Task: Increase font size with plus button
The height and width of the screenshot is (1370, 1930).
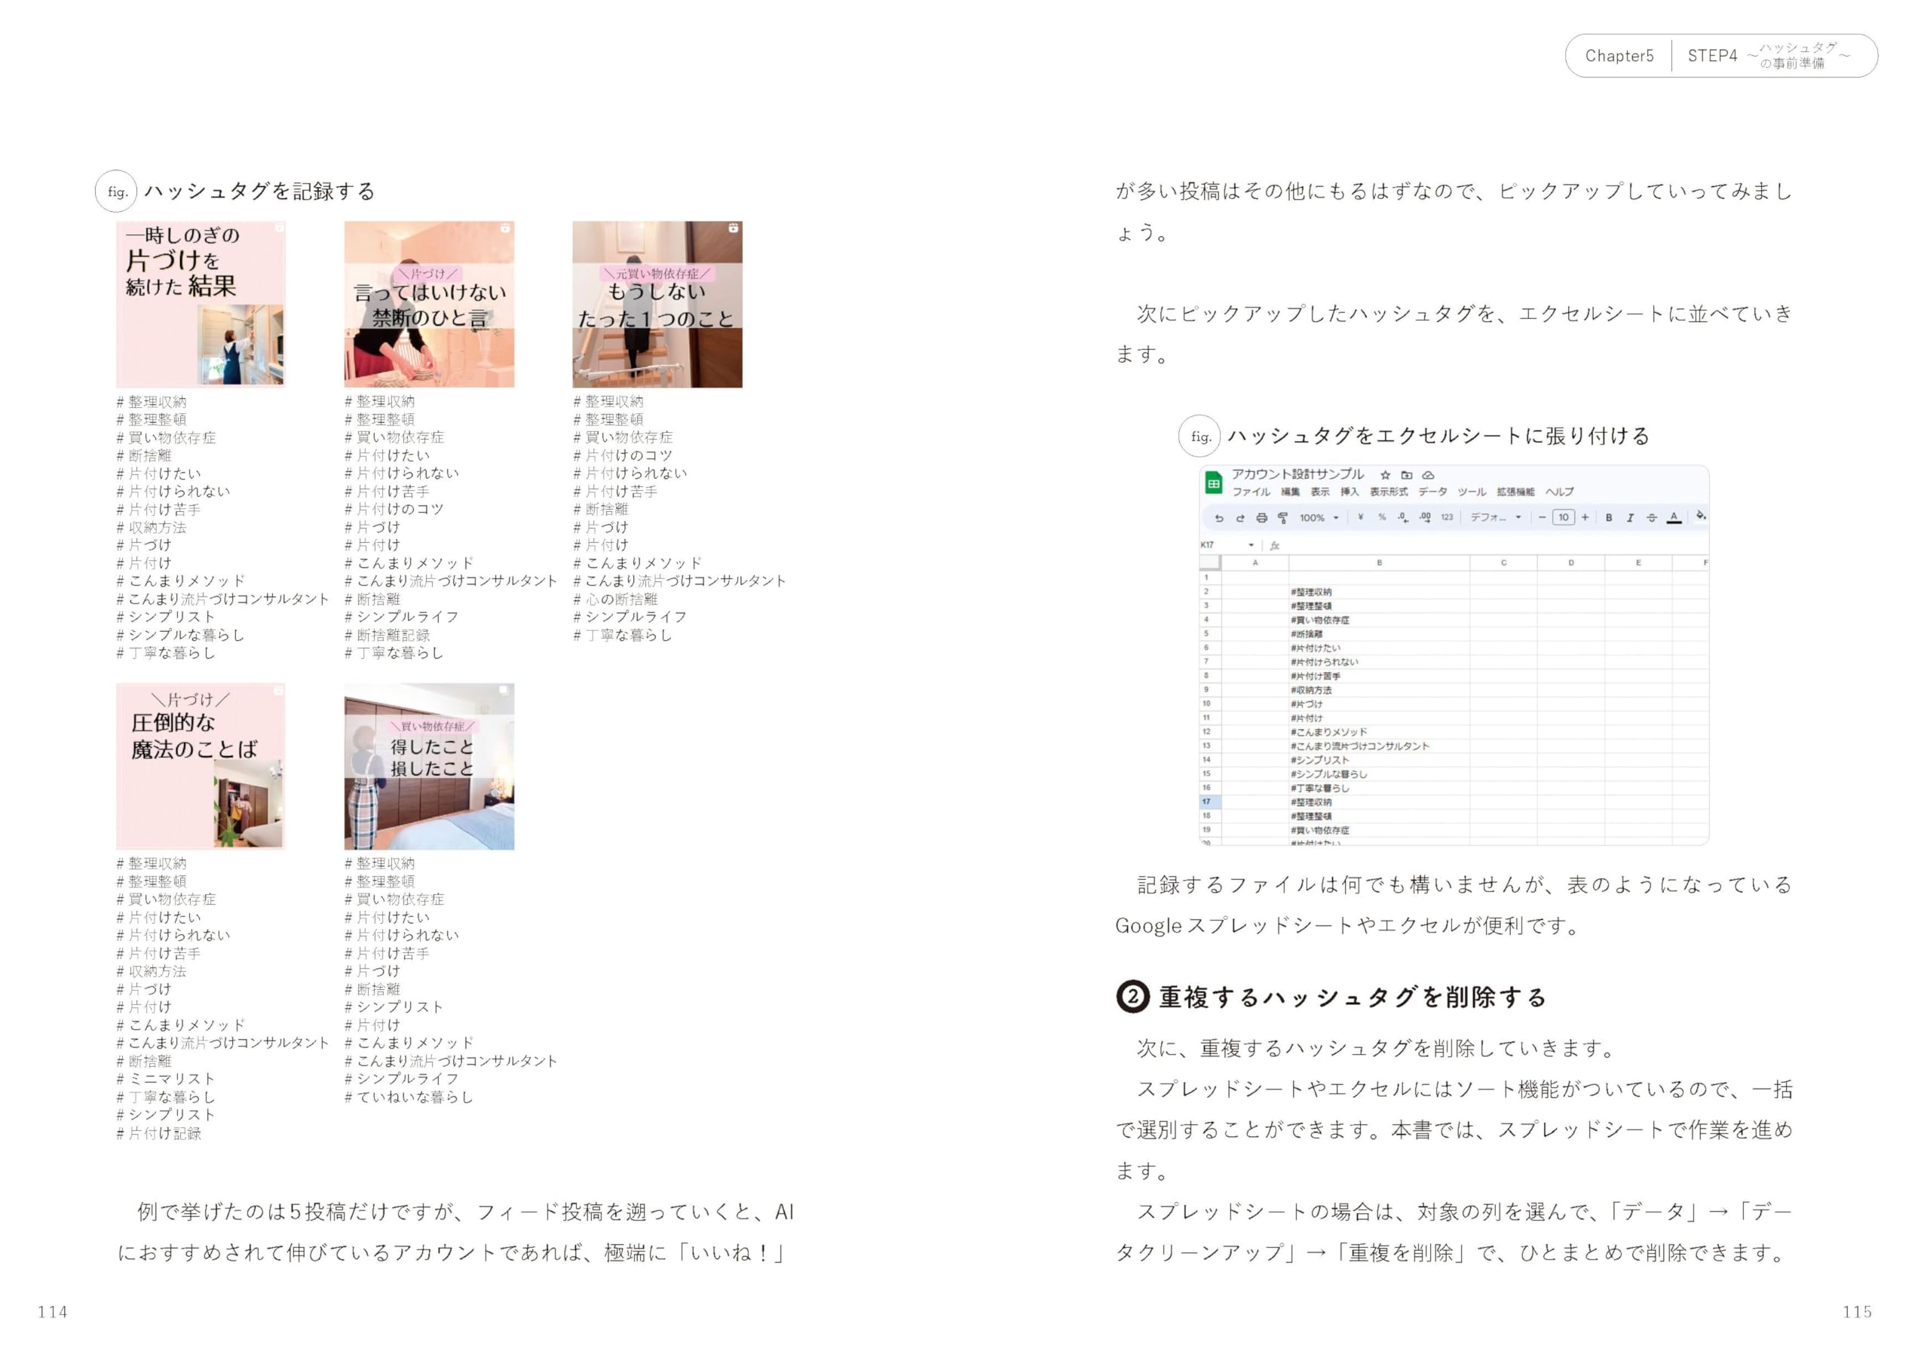Action: pyautogui.click(x=1585, y=518)
